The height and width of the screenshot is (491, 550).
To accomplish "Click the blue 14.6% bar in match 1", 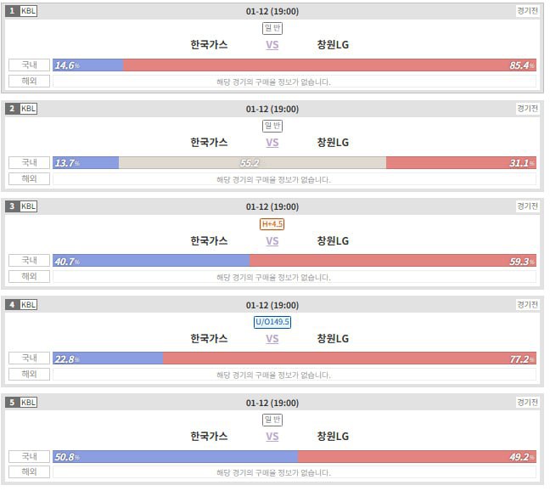I will pyautogui.click(x=88, y=65).
